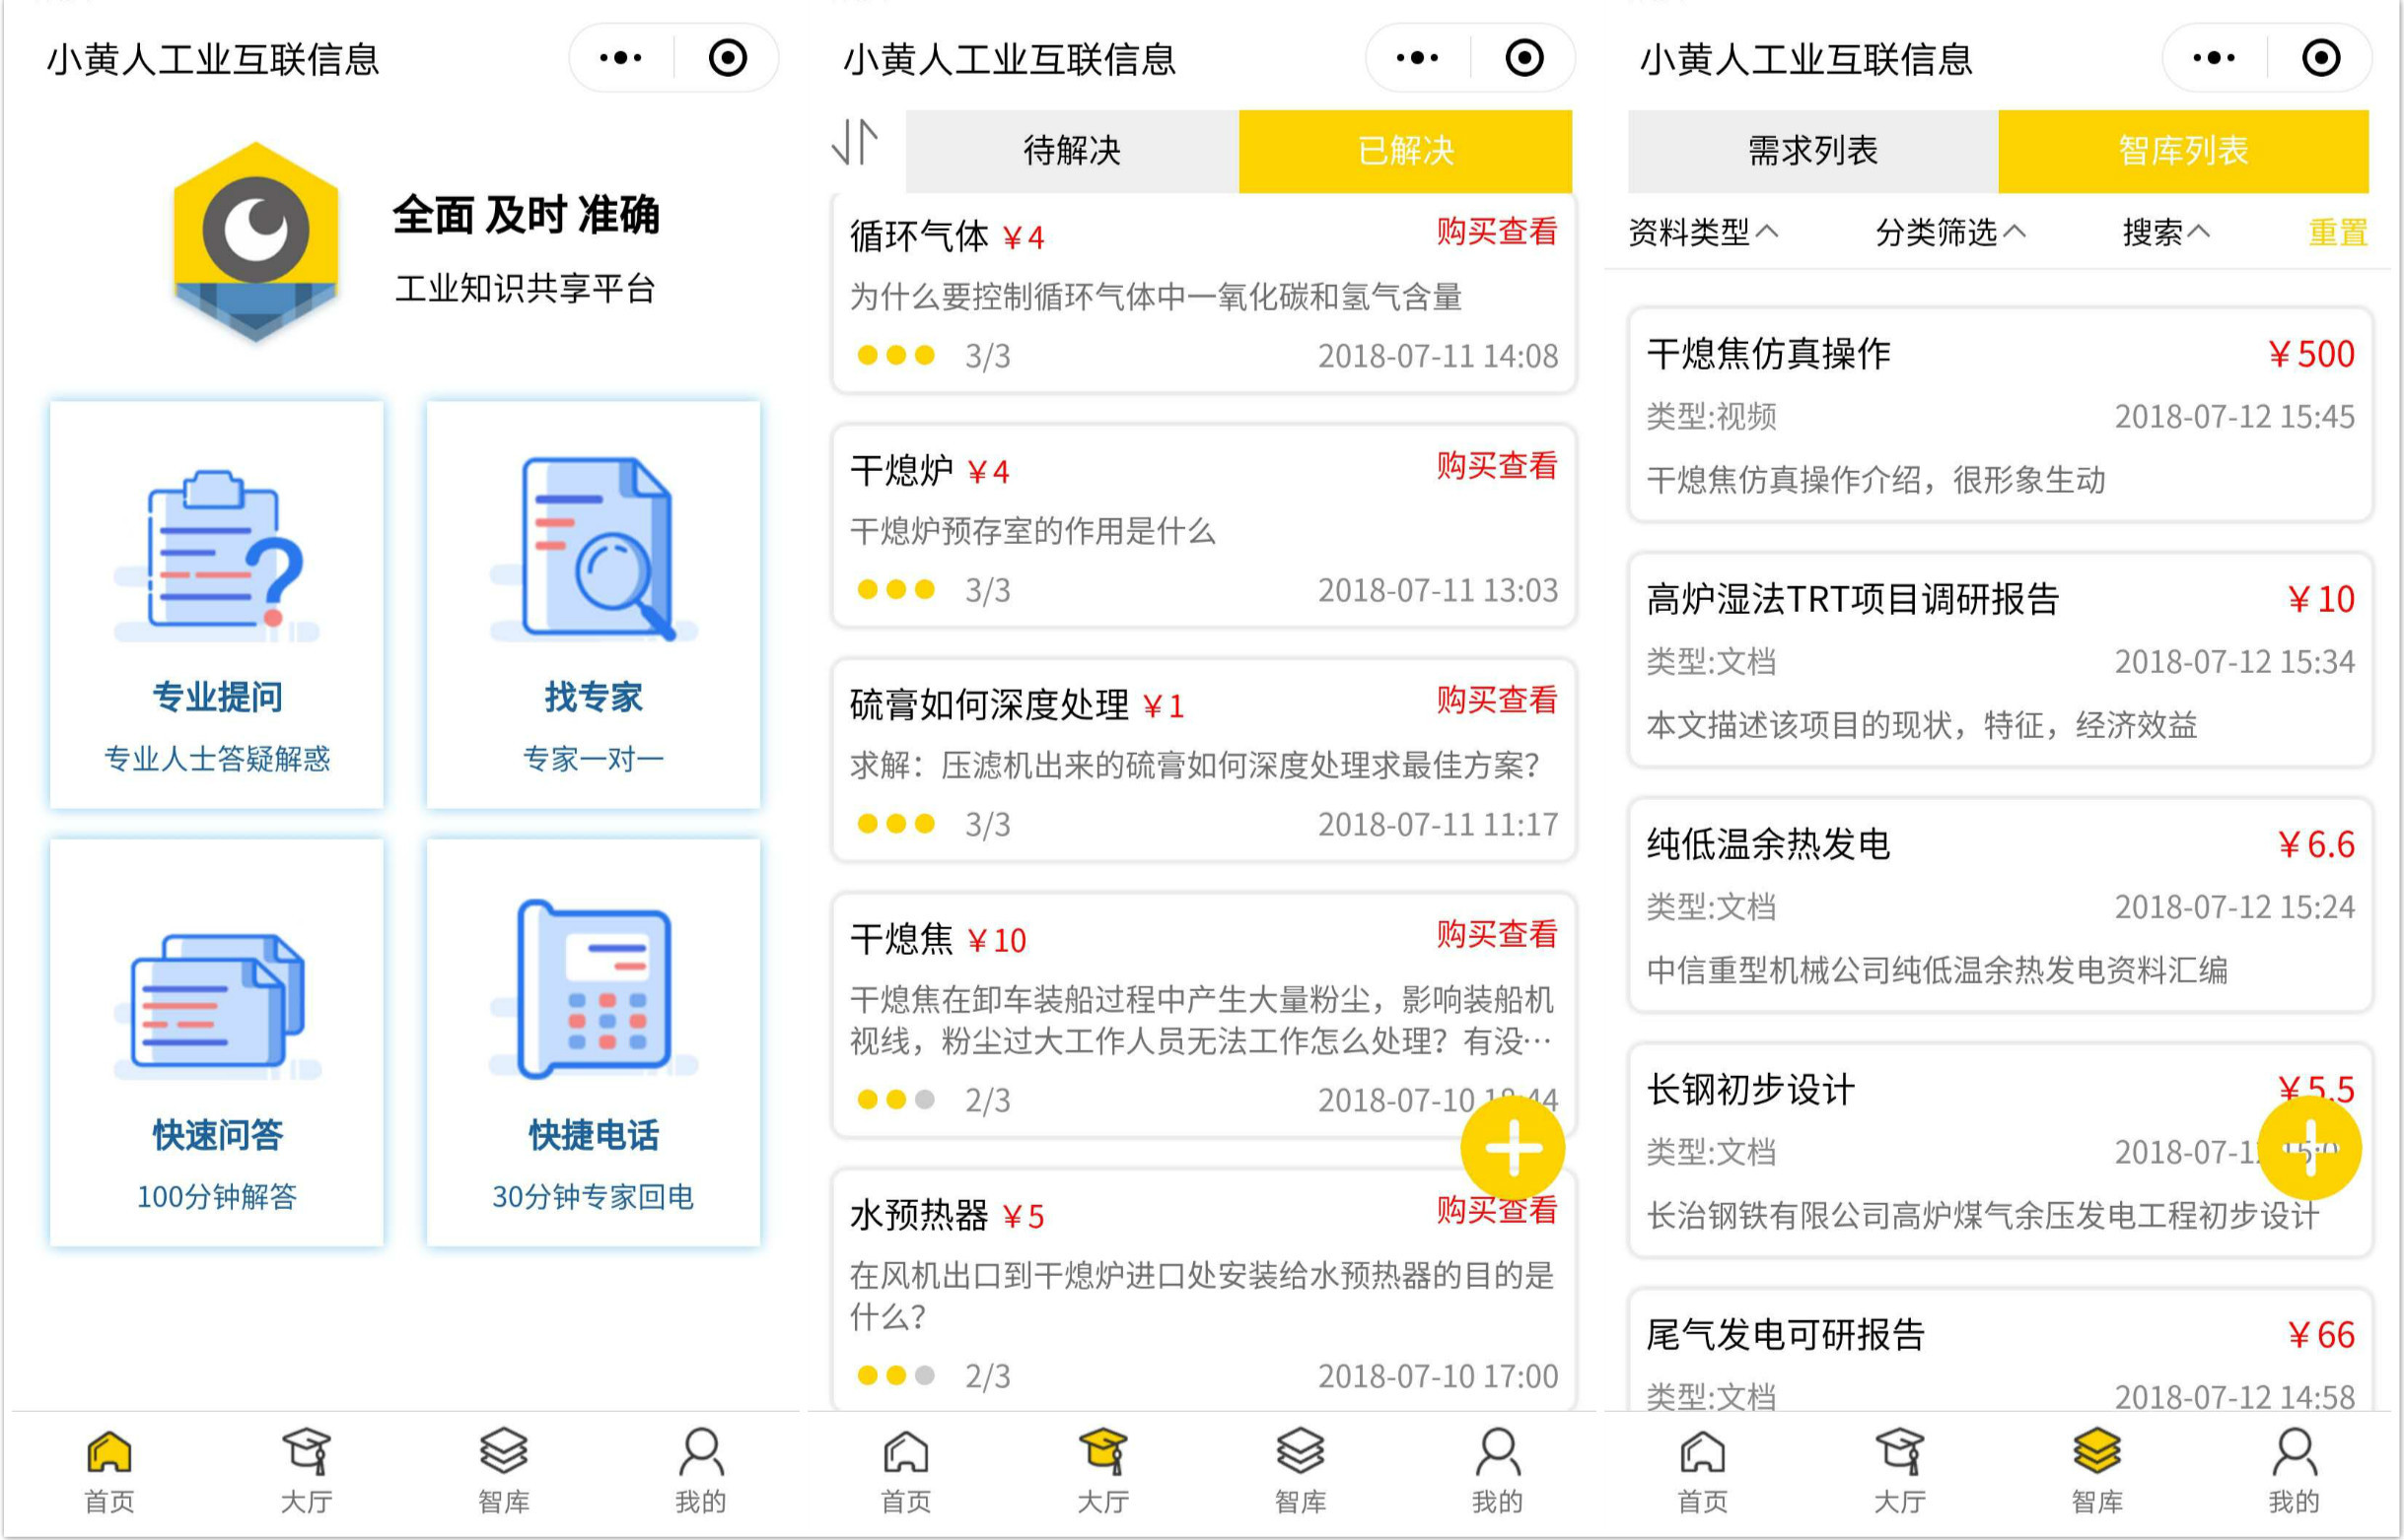The width and height of the screenshot is (2404, 1540).
Task: Open the 快捷电话 phone callback card
Action: tap(594, 1042)
